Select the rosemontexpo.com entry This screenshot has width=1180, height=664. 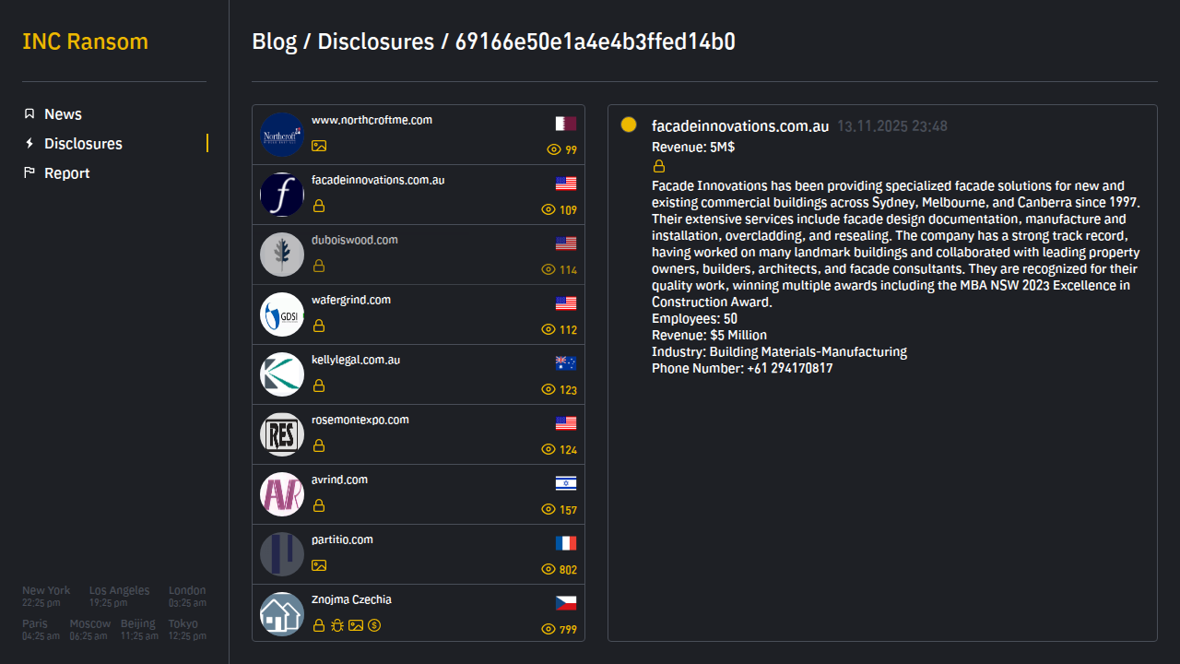(360, 420)
